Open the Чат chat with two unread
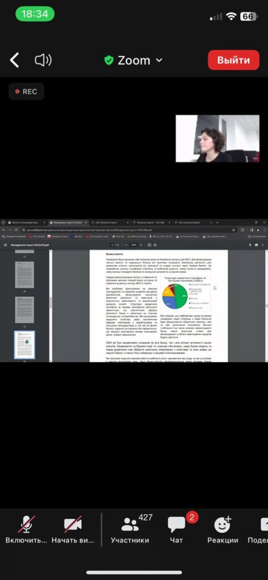Screen dimensions: 268x580 pos(177,530)
